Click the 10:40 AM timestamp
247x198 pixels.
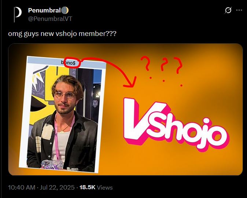point(22,187)
